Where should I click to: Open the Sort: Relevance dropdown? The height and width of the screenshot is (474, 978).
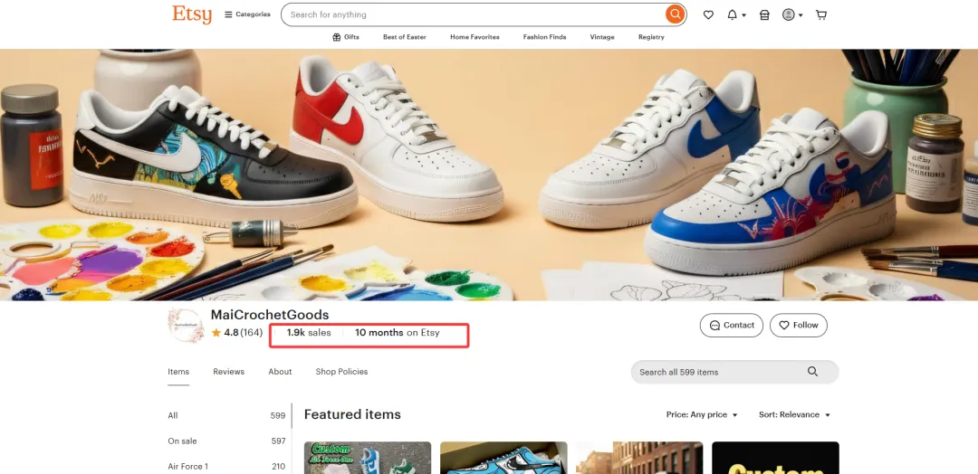(795, 415)
